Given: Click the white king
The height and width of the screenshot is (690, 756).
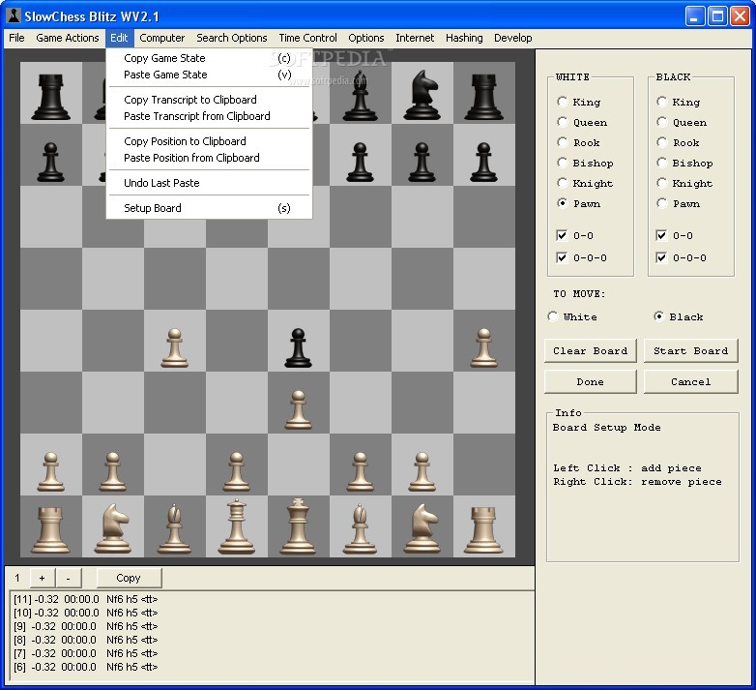Looking at the screenshot, I should click(x=298, y=526).
